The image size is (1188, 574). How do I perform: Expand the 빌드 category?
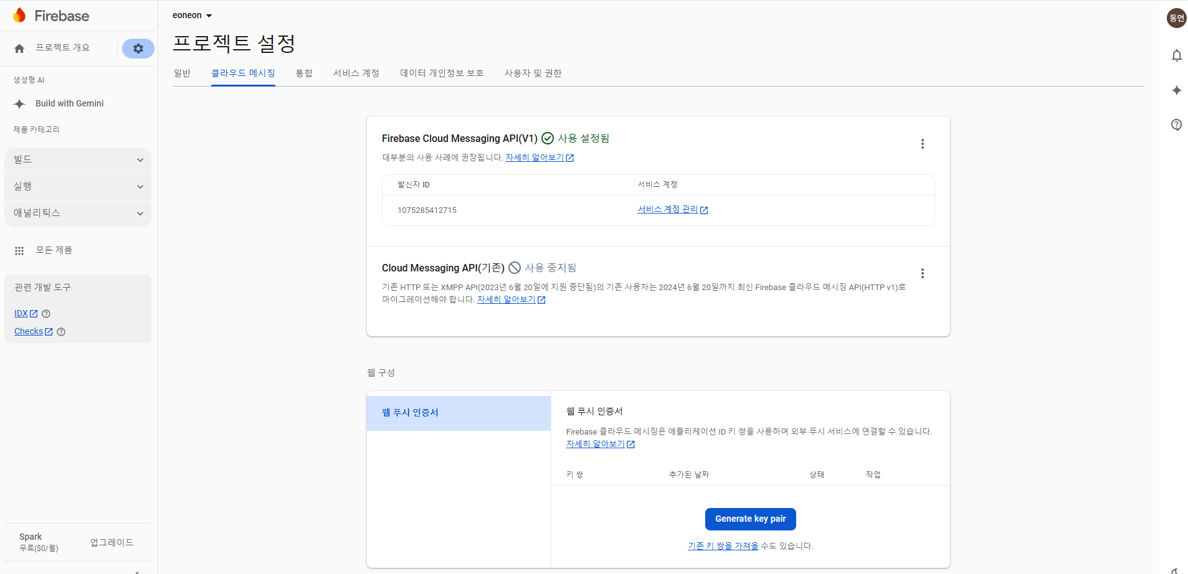(x=78, y=160)
